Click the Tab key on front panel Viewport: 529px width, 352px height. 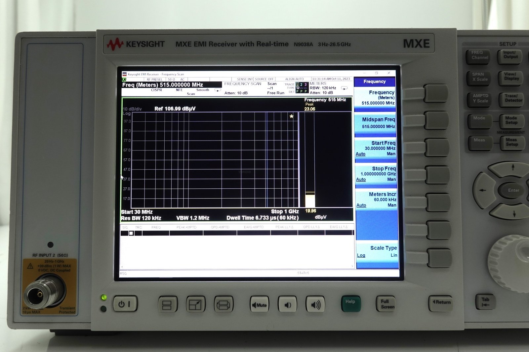[x=485, y=302]
